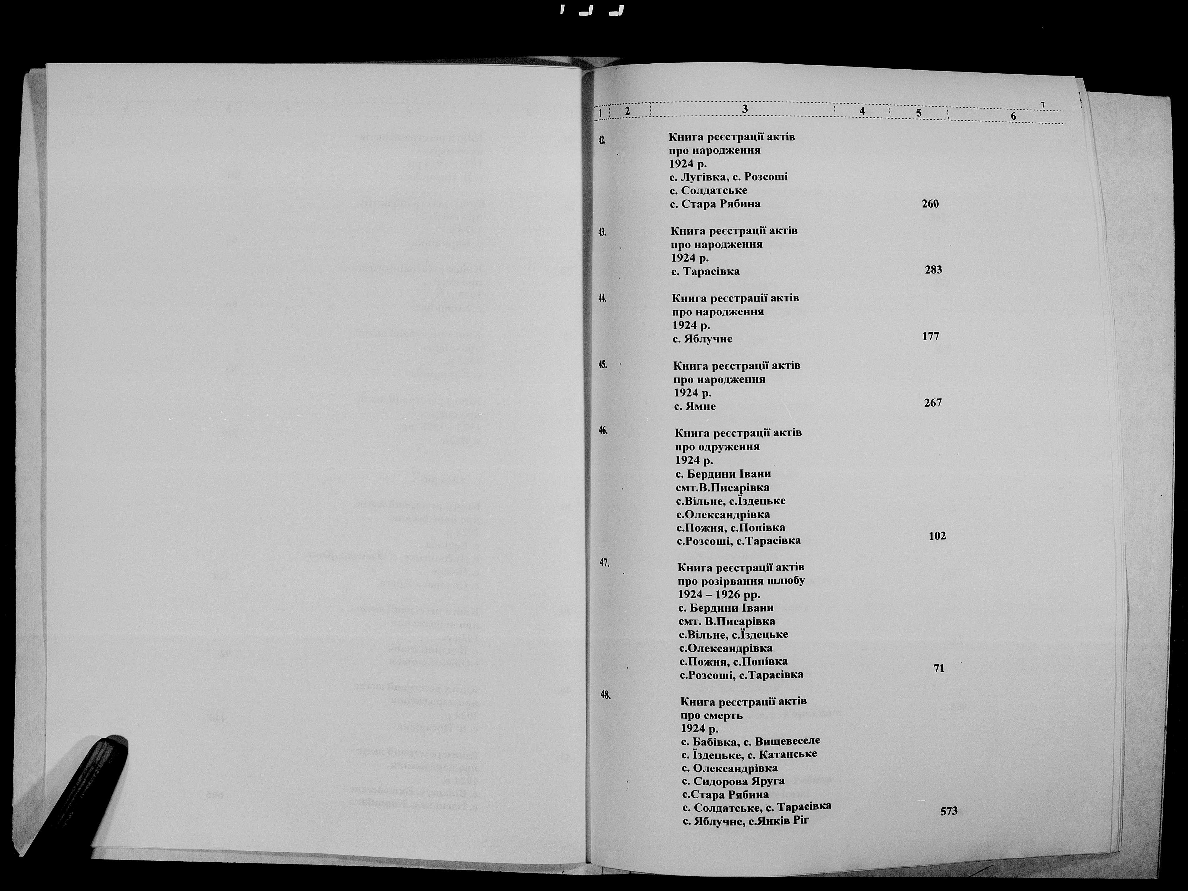Image resolution: width=1188 pixels, height=891 pixels.
Task: Click the line 'с. Солдатське' in entry 42
Action: coord(708,190)
